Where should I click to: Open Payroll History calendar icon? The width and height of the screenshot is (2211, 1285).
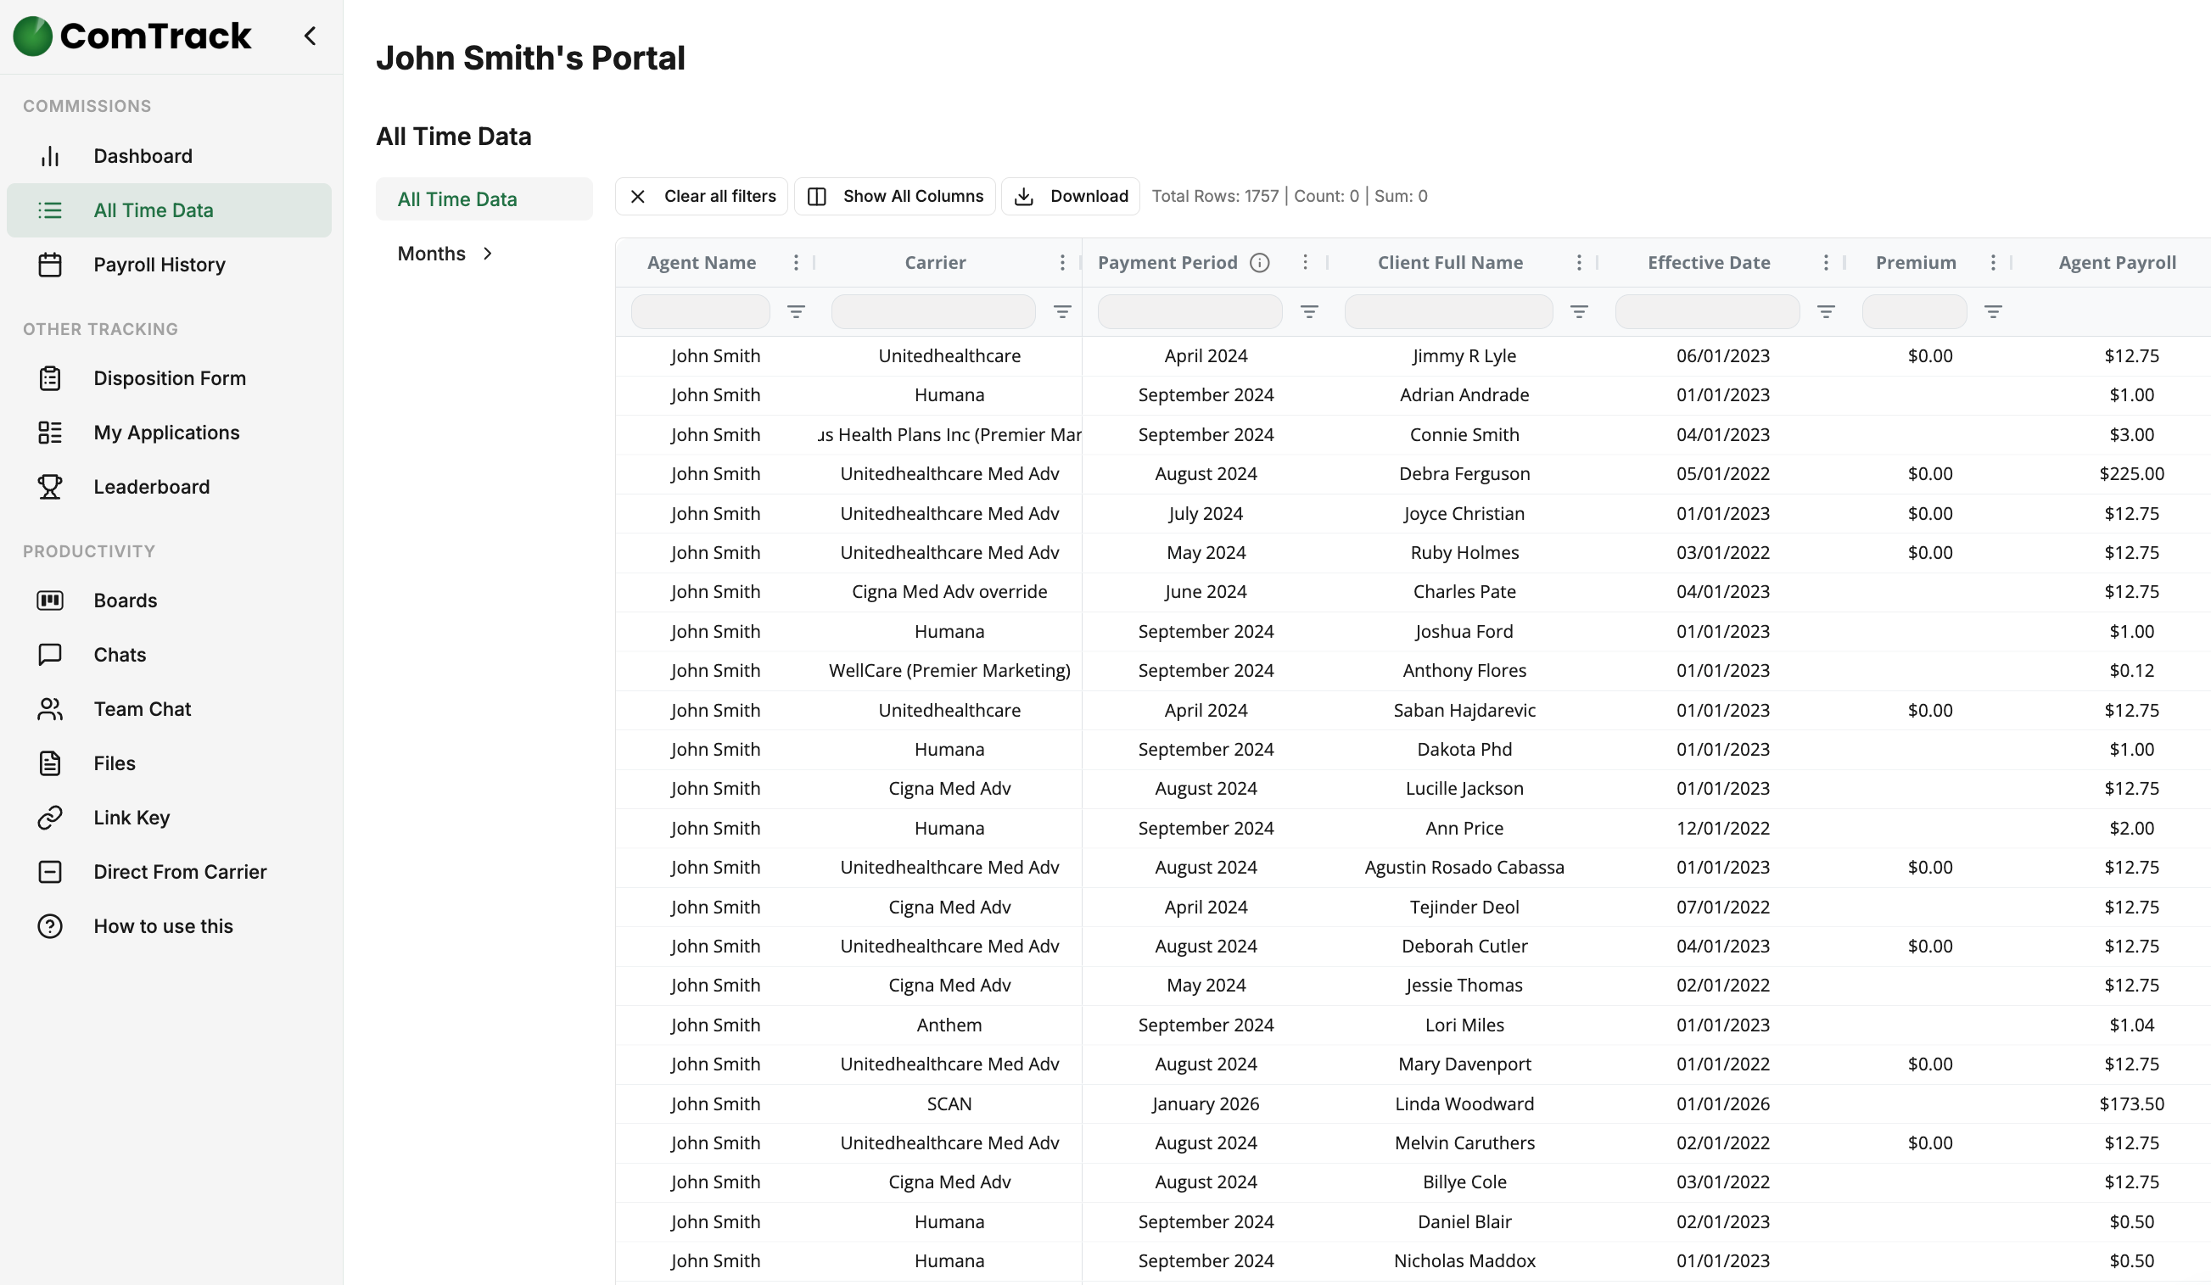[x=50, y=265]
